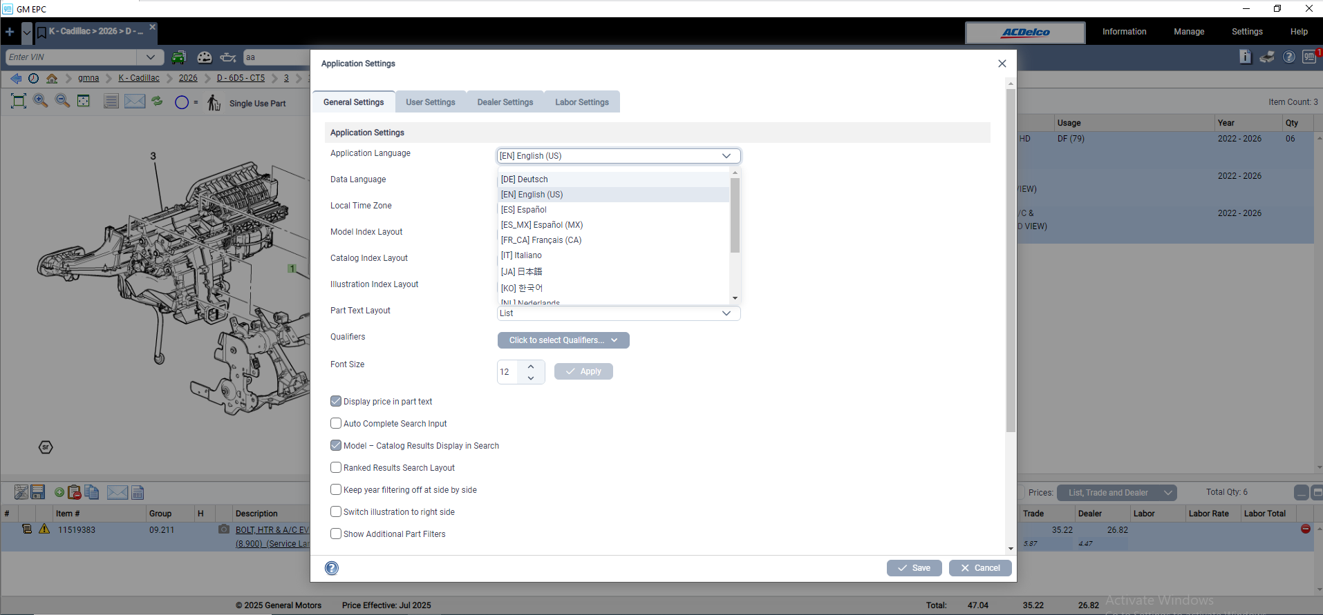This screenshot has width=1323, height=615.
Task: Zoom out on the illustration
Action: 62,101
